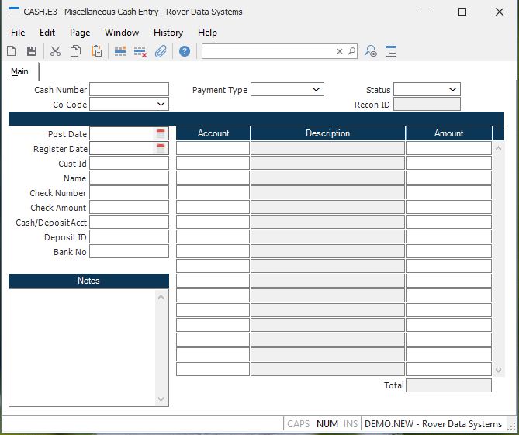Click the Delete row toolbar icon
Viewport: 519px width, 435px height.
[140, 51]
